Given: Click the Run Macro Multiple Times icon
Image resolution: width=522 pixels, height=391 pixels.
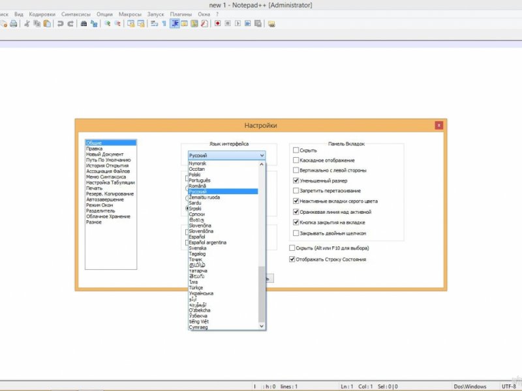Looking at the screenshot, I should tap(248, 23).
